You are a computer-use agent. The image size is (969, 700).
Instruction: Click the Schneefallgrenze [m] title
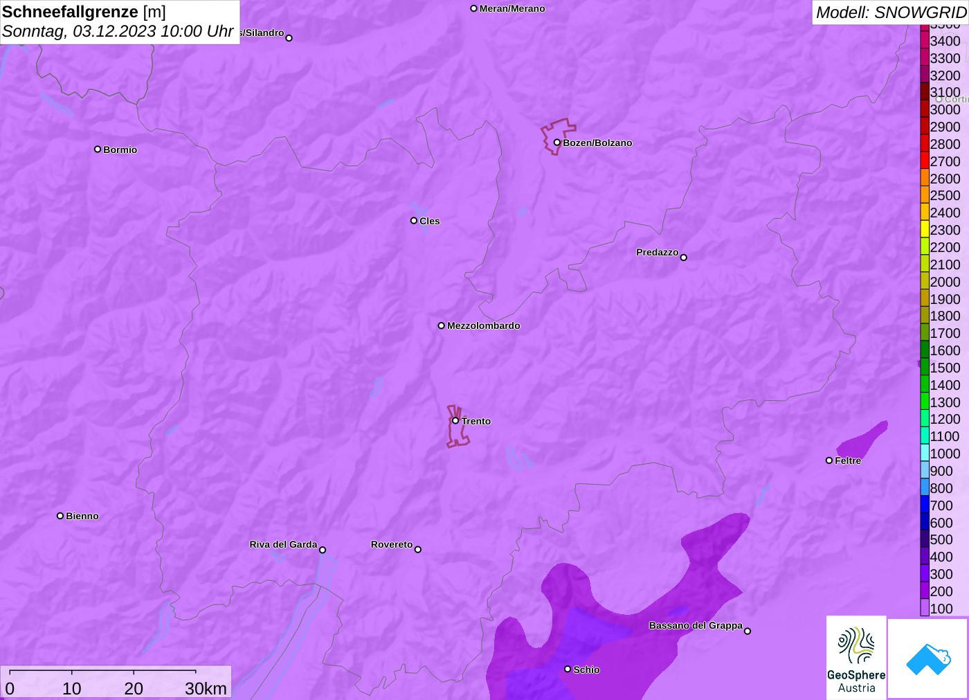(x=84, y=12)
